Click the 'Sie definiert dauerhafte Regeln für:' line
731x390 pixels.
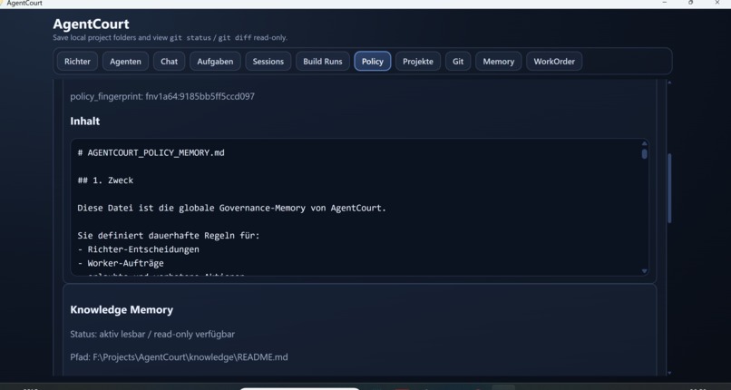coord(169,236)
